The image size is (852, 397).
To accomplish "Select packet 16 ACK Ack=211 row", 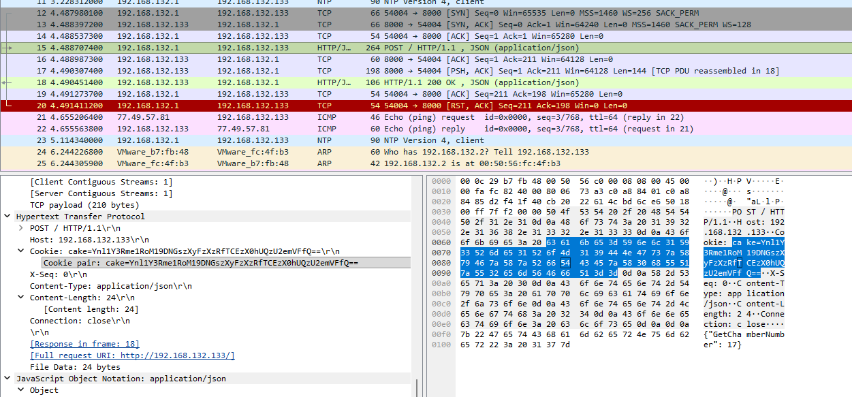I will pos(426,59).
